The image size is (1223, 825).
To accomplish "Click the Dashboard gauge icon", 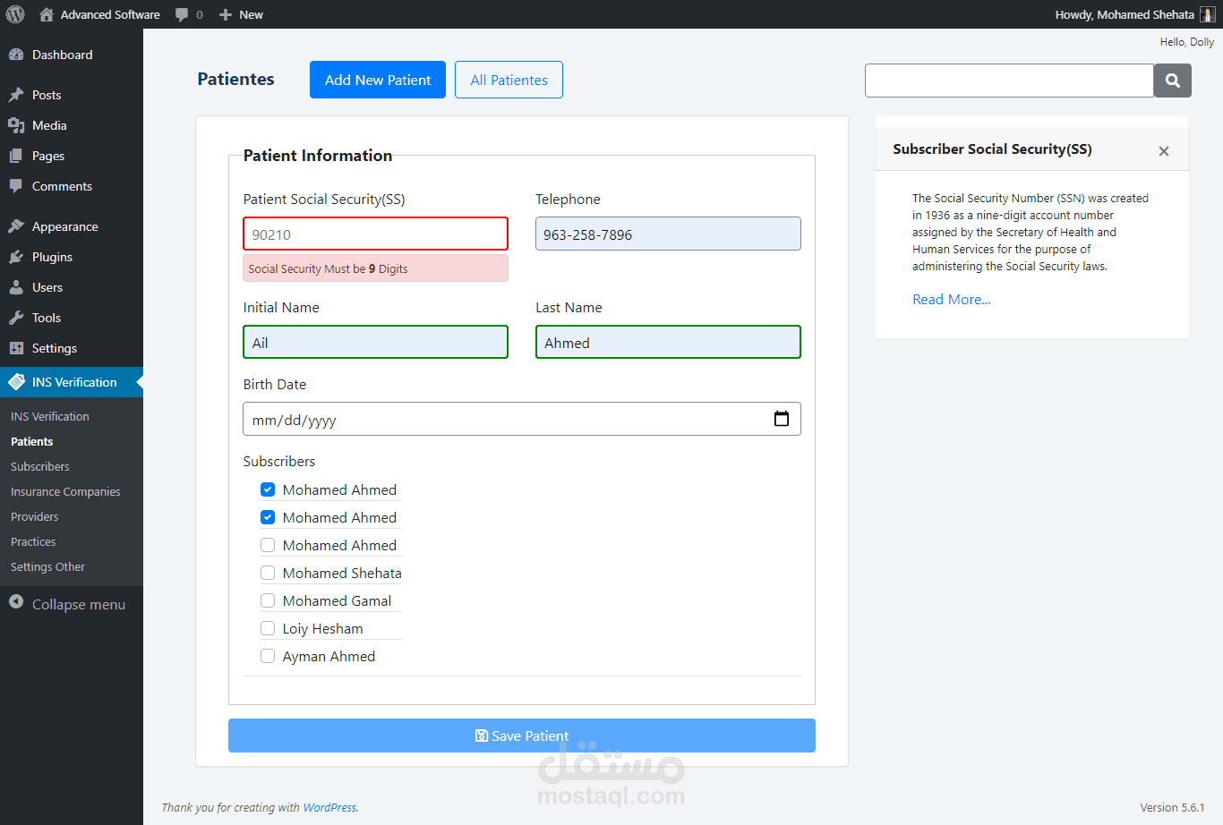I will pyautogui.click(x=16, y=55).
